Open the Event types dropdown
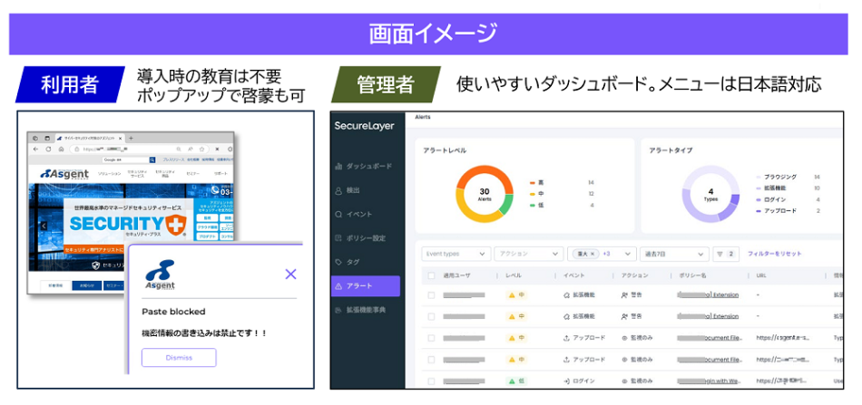862x405 pixels. click(x=456, y=254)
